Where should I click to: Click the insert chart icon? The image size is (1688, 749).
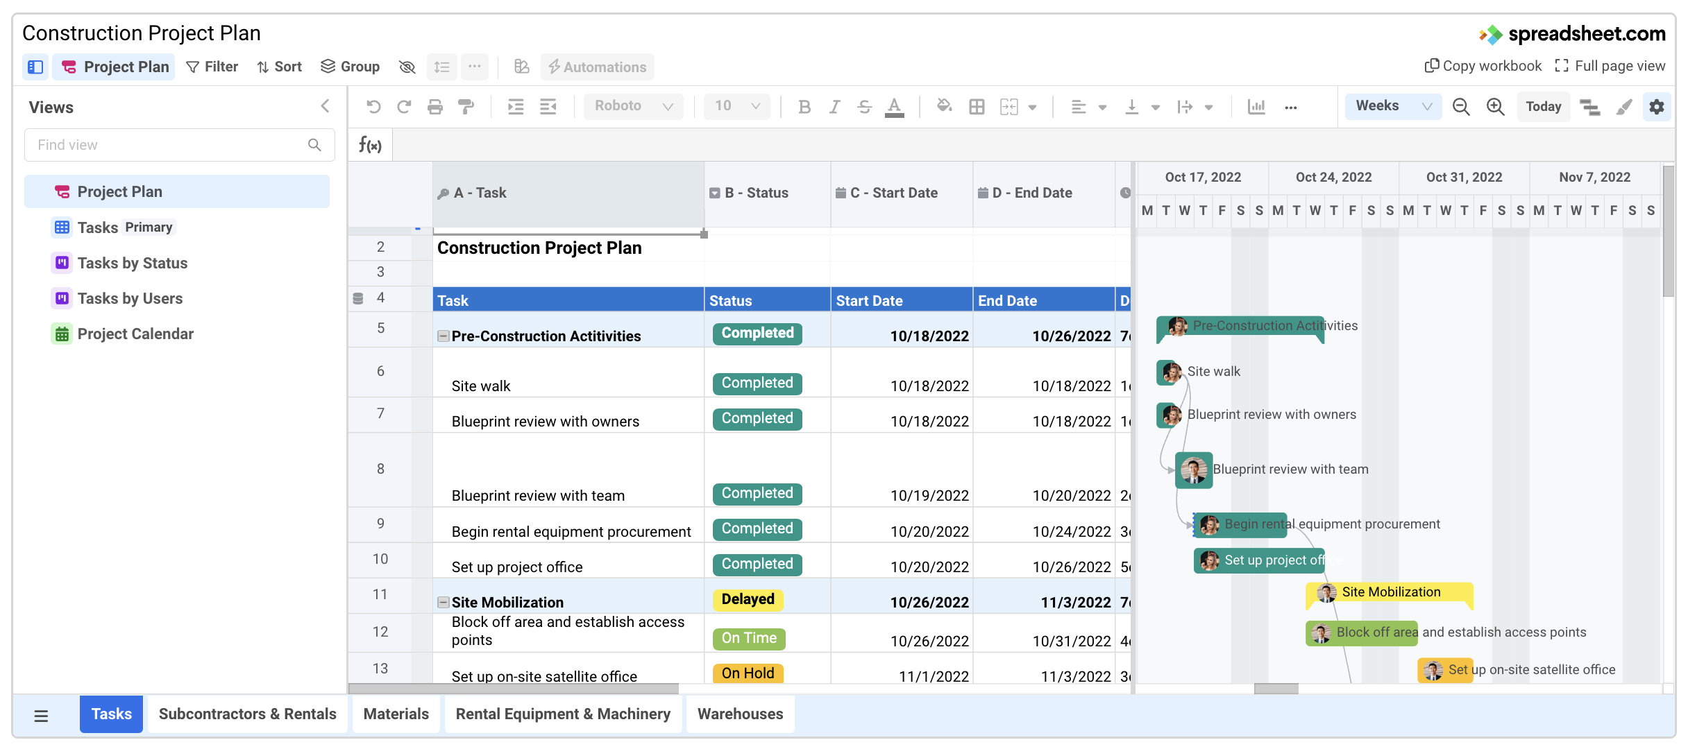[x=1256, y=107]
